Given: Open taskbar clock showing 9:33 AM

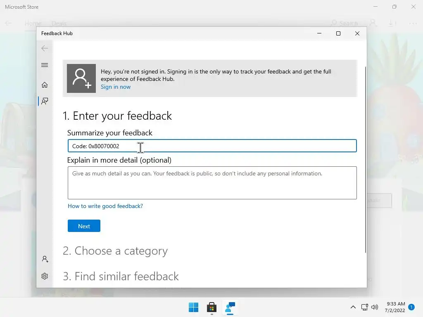Looking at the screenshot, I should click(x=395, y=307).
